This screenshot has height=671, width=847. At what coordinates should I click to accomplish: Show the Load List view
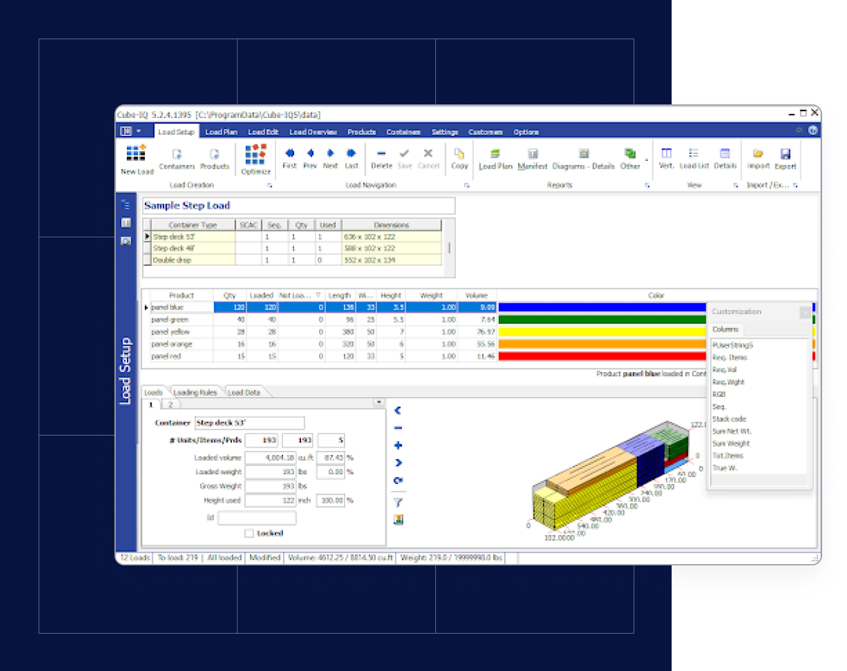click(694, 158)
